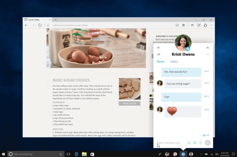
Task: Open the Action Center notifications
Action: coord(233,154)
